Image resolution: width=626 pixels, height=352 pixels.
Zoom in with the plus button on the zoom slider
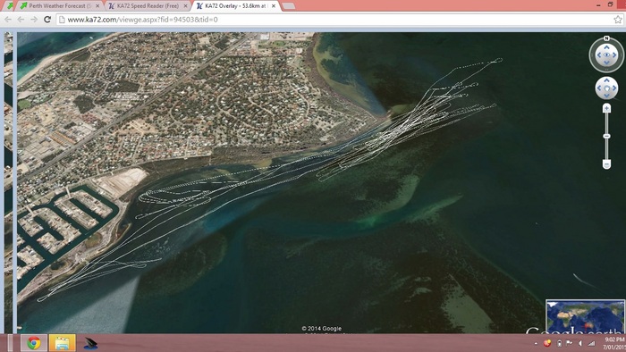click(x=606, y=108)
